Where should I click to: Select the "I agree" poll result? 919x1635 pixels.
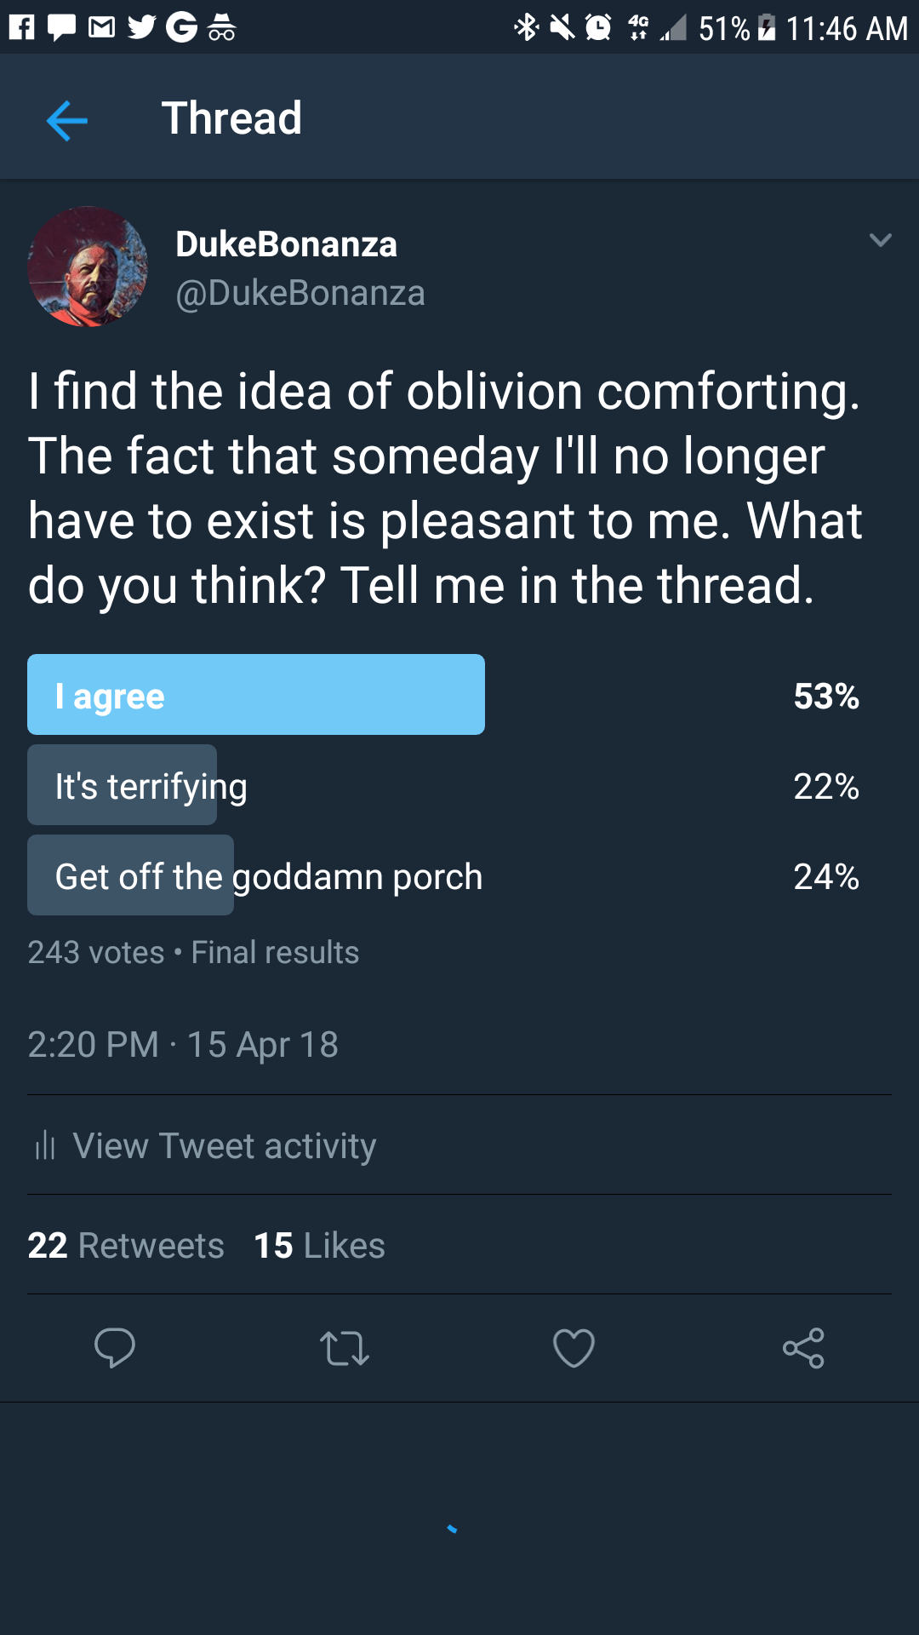(x=256, y=695)
